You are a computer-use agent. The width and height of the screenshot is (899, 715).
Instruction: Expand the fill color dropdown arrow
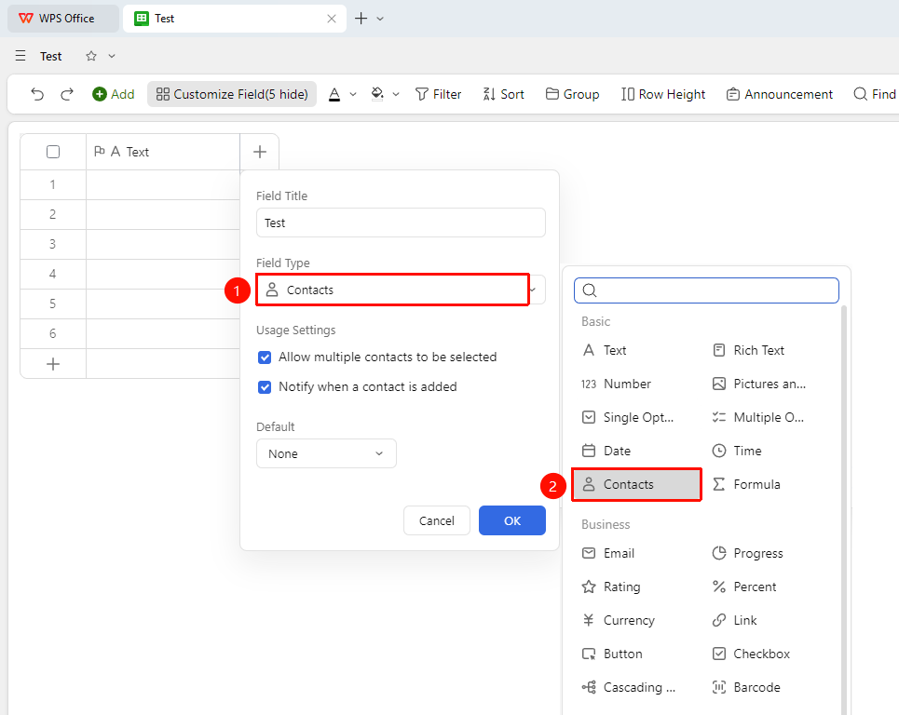396,94
